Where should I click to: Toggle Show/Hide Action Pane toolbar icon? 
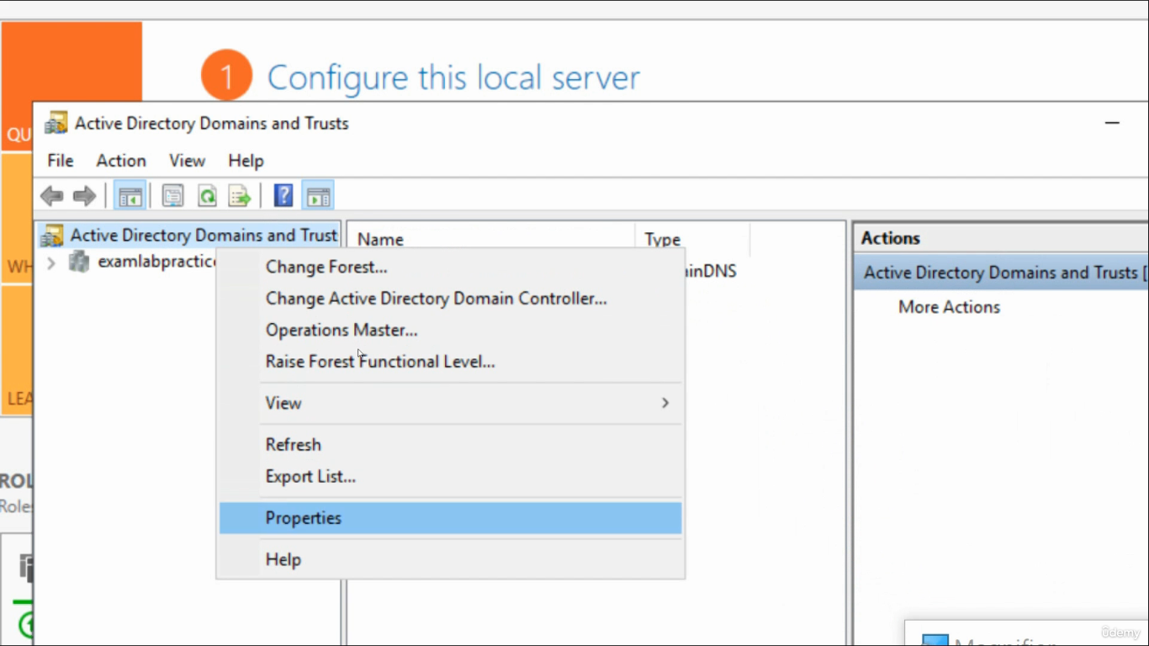318,197
